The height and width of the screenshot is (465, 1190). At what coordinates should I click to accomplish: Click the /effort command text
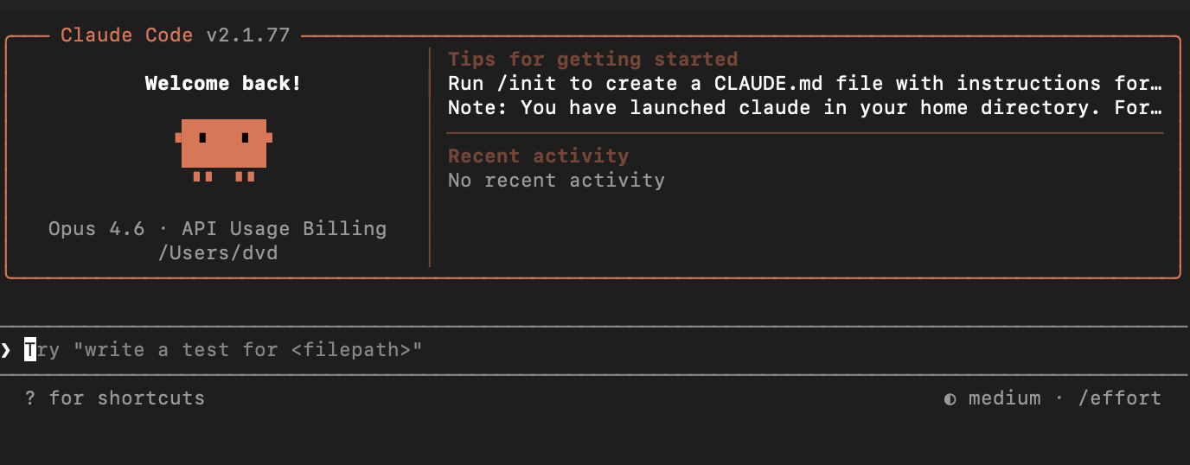coord(1120,398)
